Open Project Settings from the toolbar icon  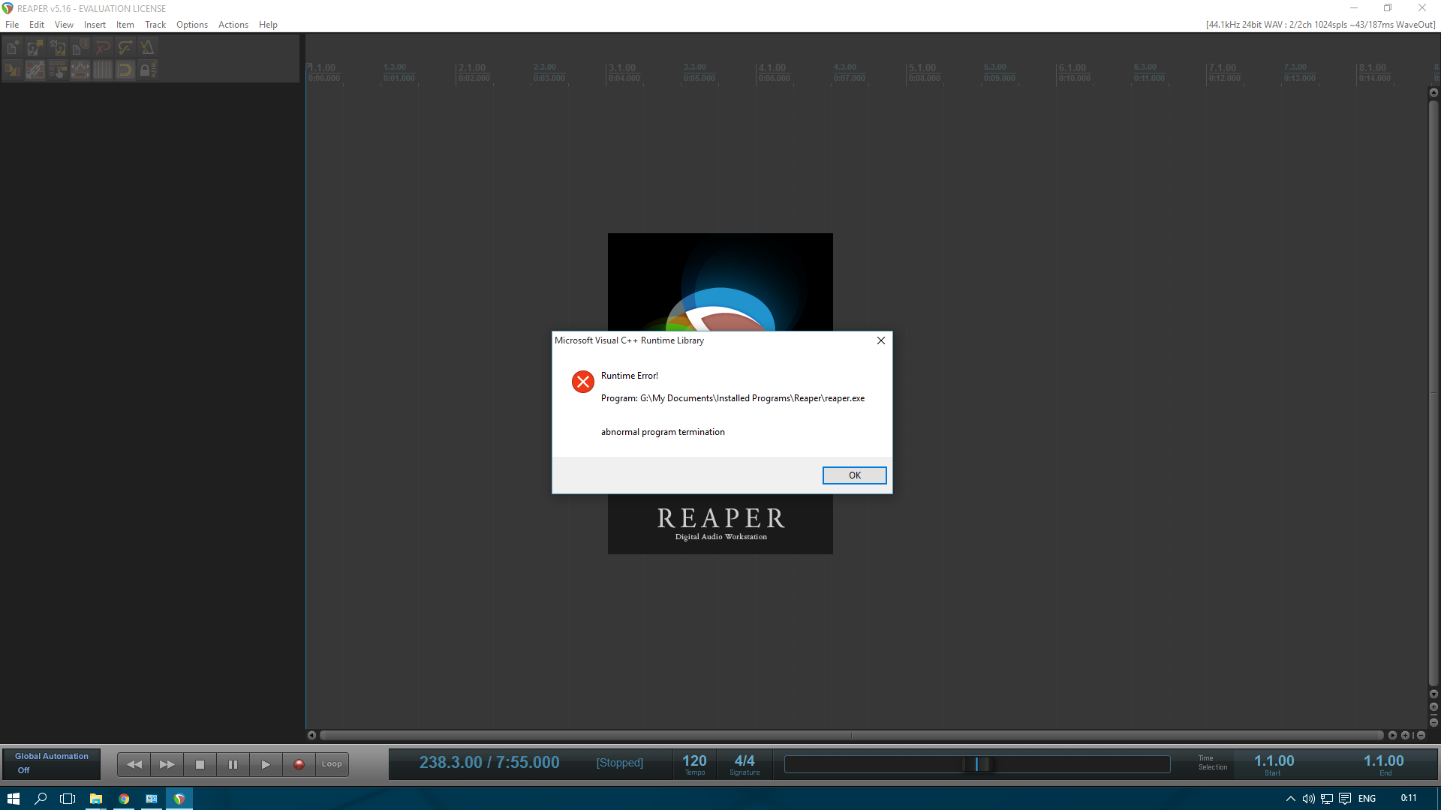pyautogui.click(x=80, y=48)
